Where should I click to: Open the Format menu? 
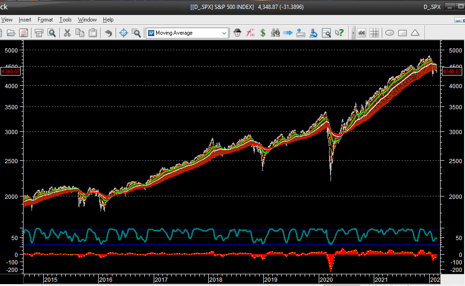pos(45,20)
